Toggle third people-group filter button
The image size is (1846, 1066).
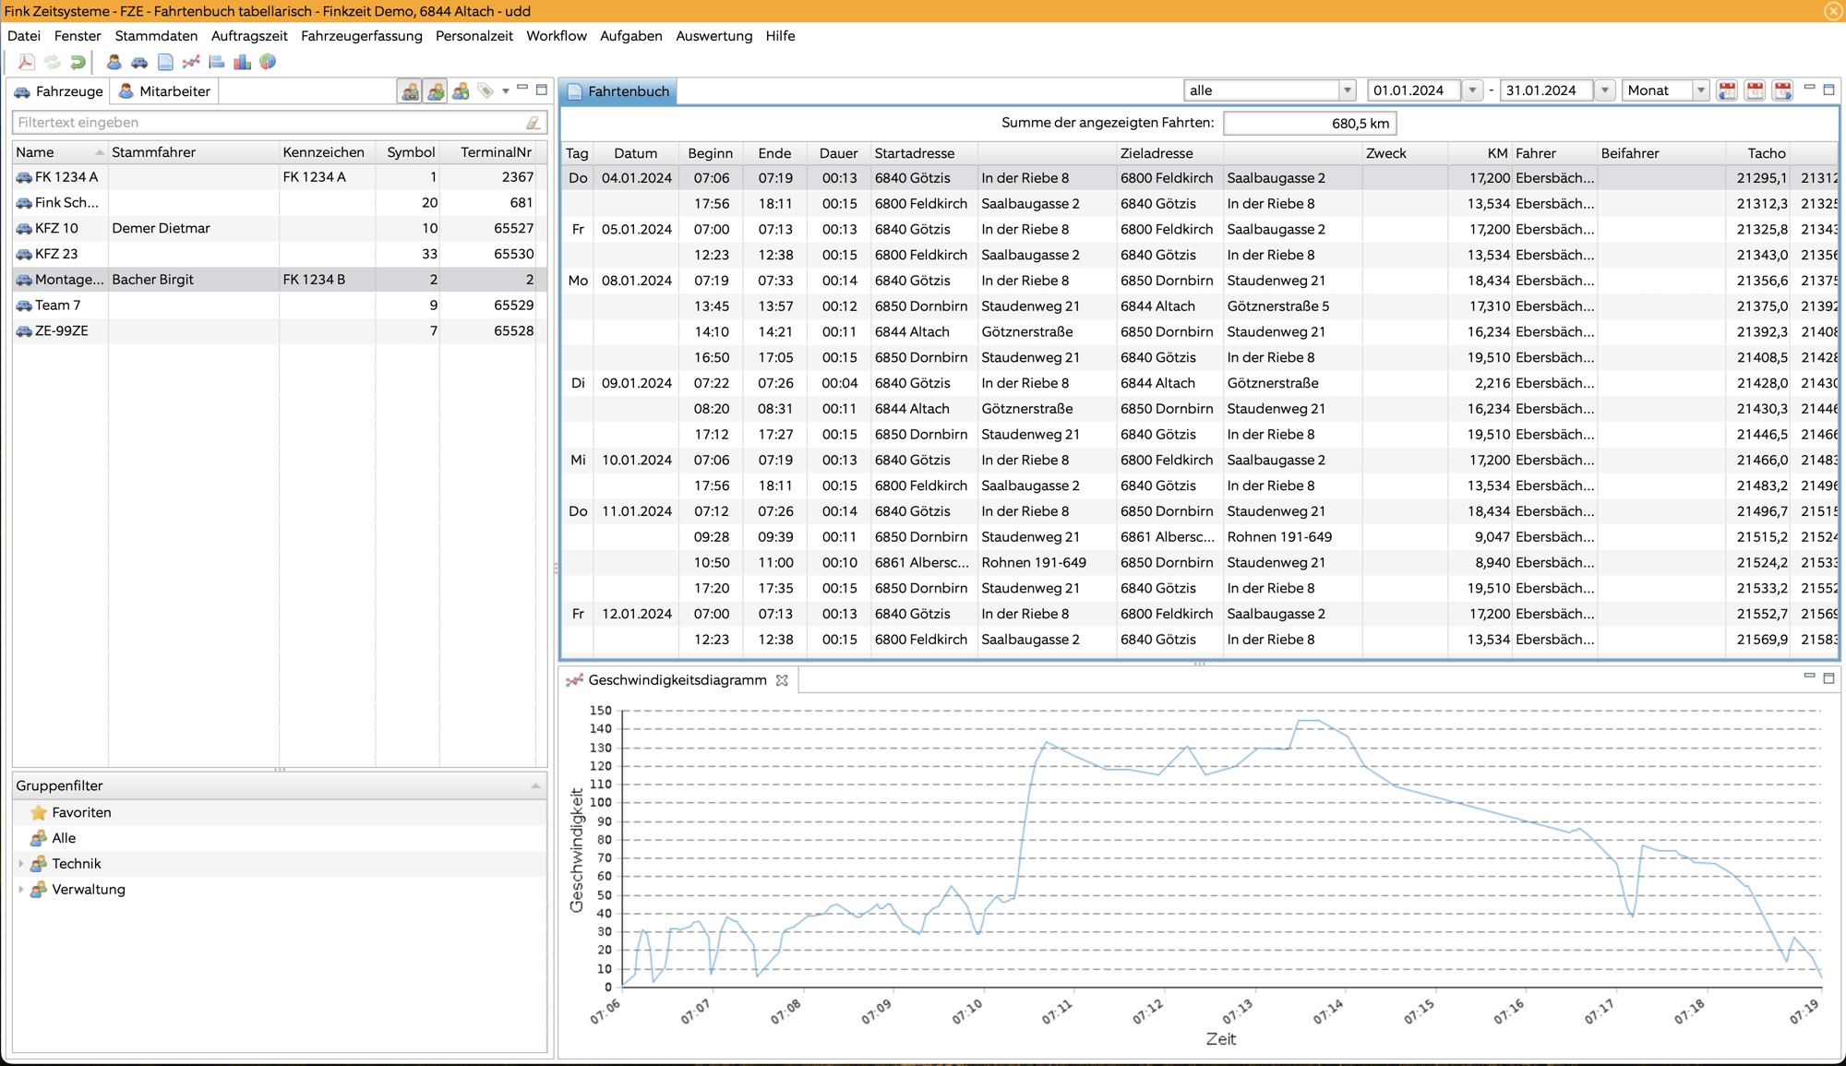(x=461, y=90)
